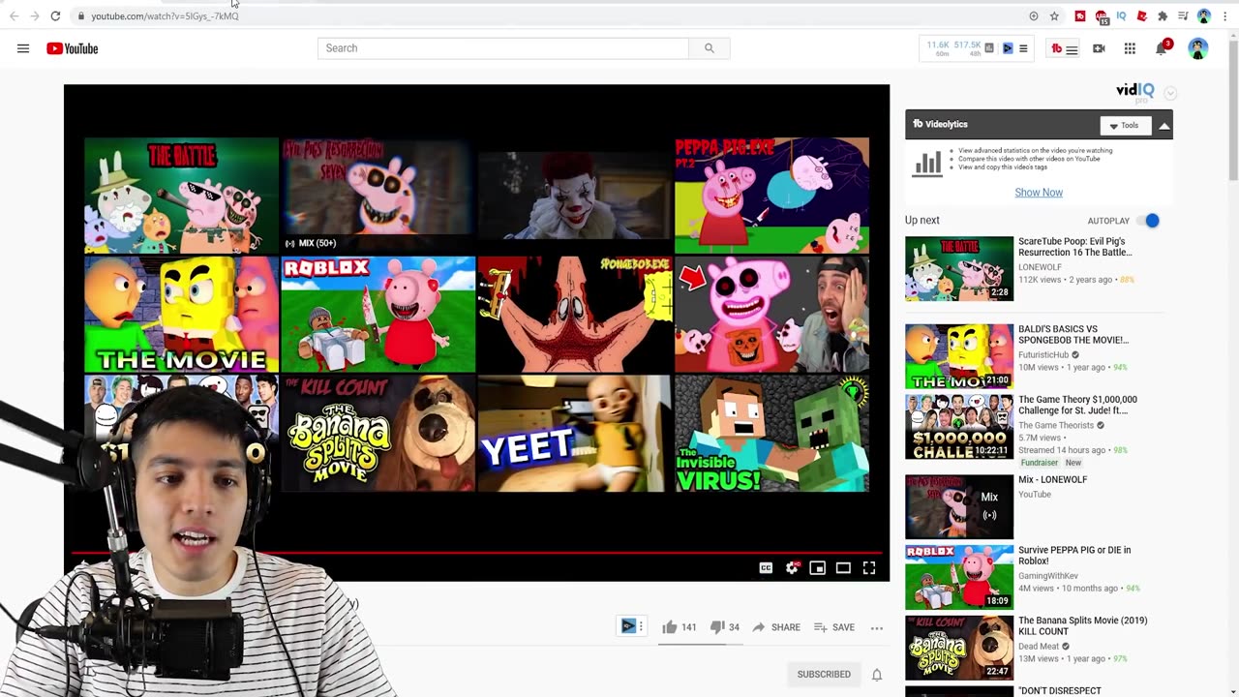Open the Mix - LONEWOLF playlist
The image size is (1239, 697).
[1052, 480]
